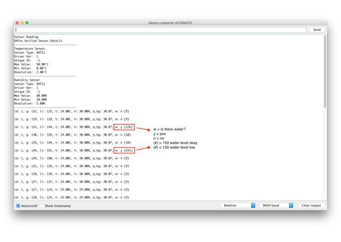Click the 'Min Value: 0.00°C' line
The width and height of the screenshot is (341, 242).
(30, 68)
